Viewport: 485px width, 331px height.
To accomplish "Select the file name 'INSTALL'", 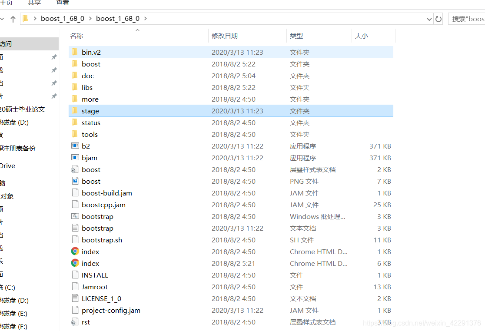I will (x=95, y=275).
